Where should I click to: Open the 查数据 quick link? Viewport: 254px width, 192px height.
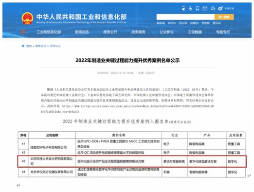205,23
